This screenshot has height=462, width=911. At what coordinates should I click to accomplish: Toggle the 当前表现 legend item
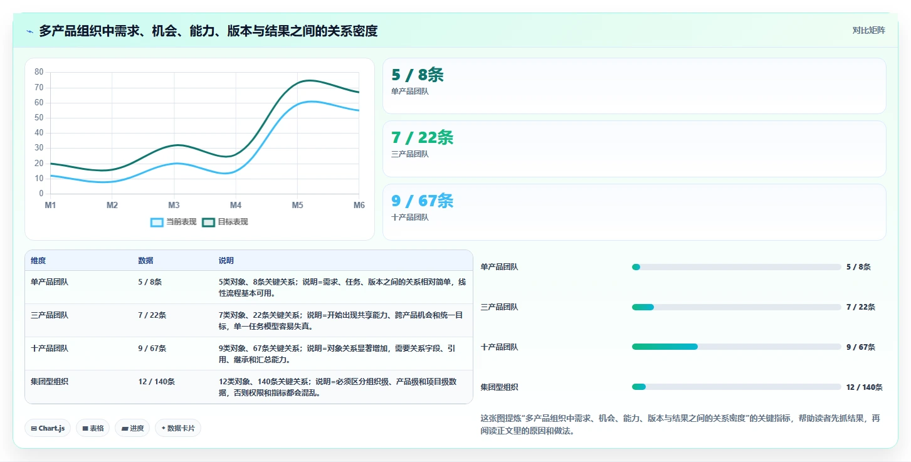(174, 222)
